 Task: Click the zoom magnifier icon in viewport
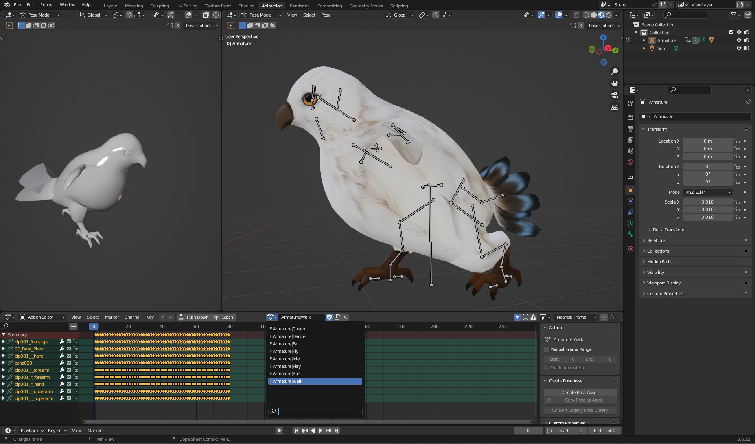(x=614, y=72)
